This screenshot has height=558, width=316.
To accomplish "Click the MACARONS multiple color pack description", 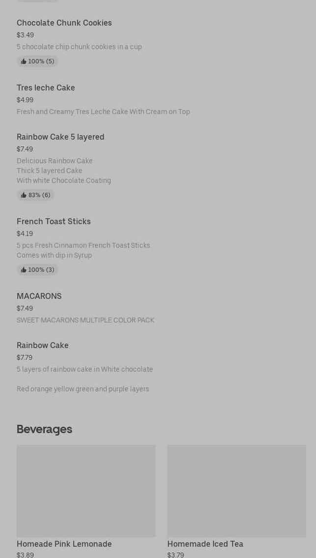I will pyautogui.click(x=85, y=320).
